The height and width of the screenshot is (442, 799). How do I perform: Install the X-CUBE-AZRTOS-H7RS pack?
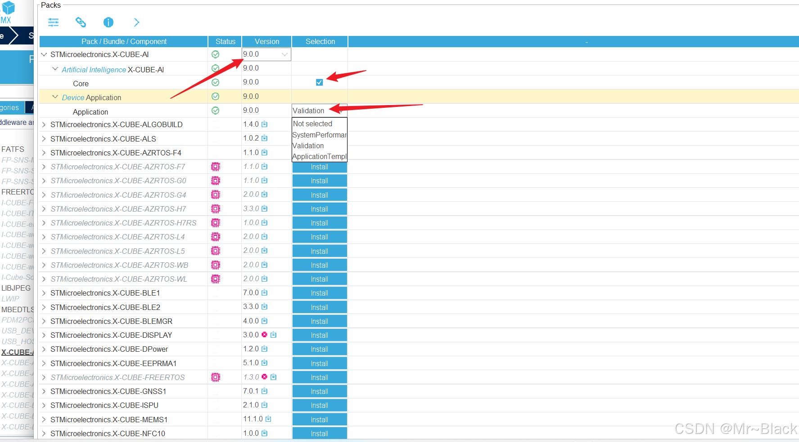(320, 223)
